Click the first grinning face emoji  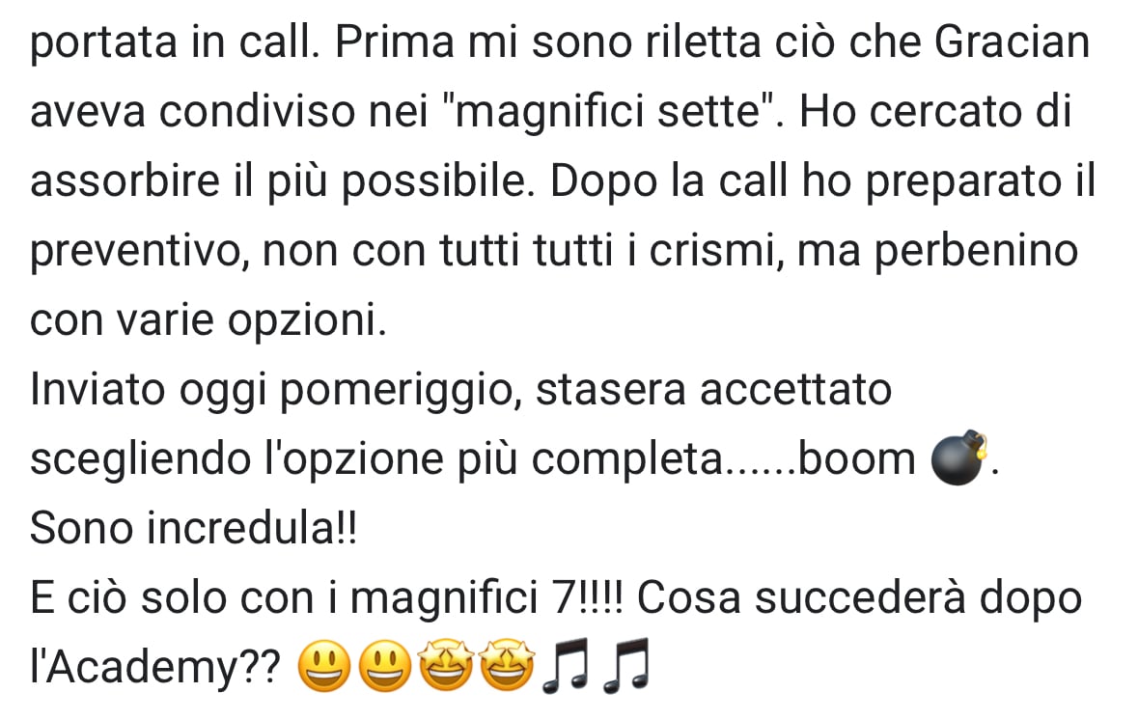[x=324, y=667]
